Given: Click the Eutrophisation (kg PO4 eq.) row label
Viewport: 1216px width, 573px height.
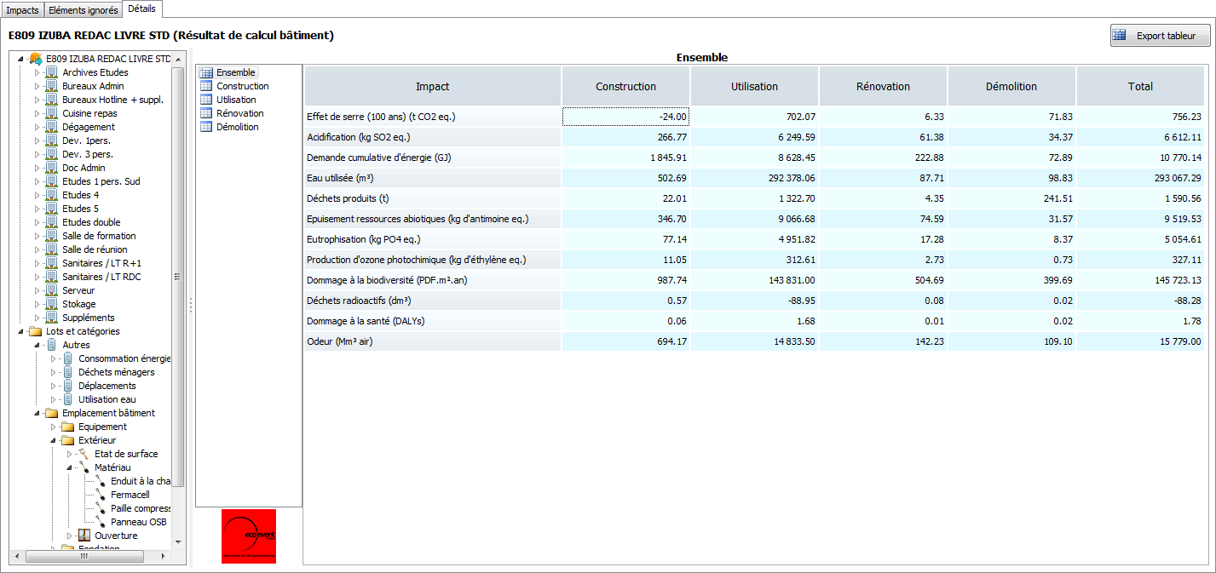Looking at the screenshot, I should pyautogui.click(x=433, y=239).
